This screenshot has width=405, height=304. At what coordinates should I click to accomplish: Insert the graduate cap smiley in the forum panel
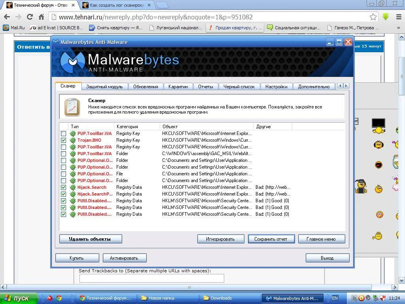(x=361, y=186)
